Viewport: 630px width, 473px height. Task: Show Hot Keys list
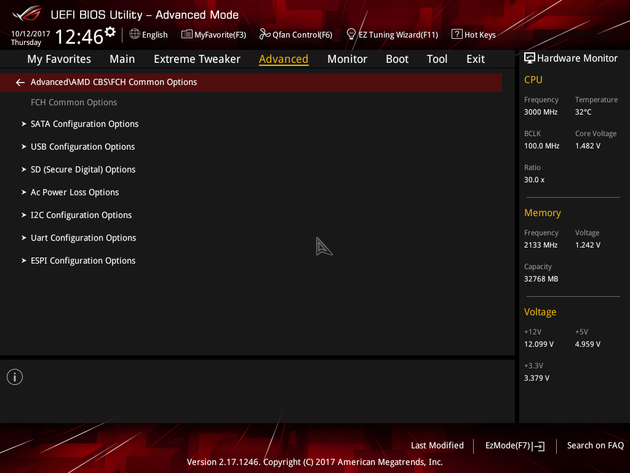474,34
